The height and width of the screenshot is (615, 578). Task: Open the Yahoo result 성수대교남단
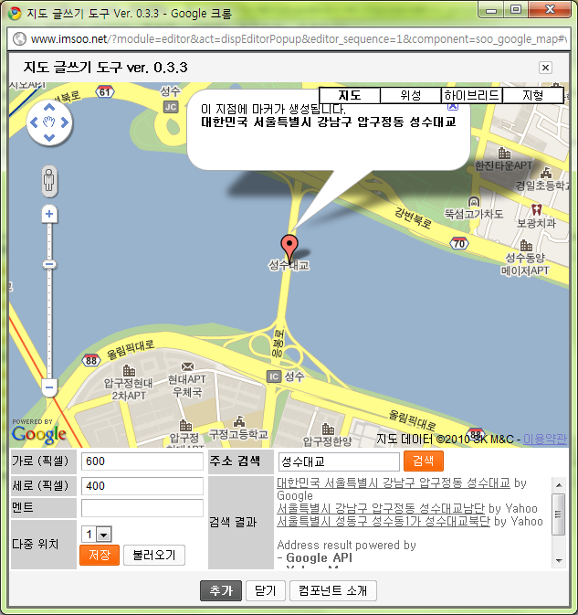point(381,509)
